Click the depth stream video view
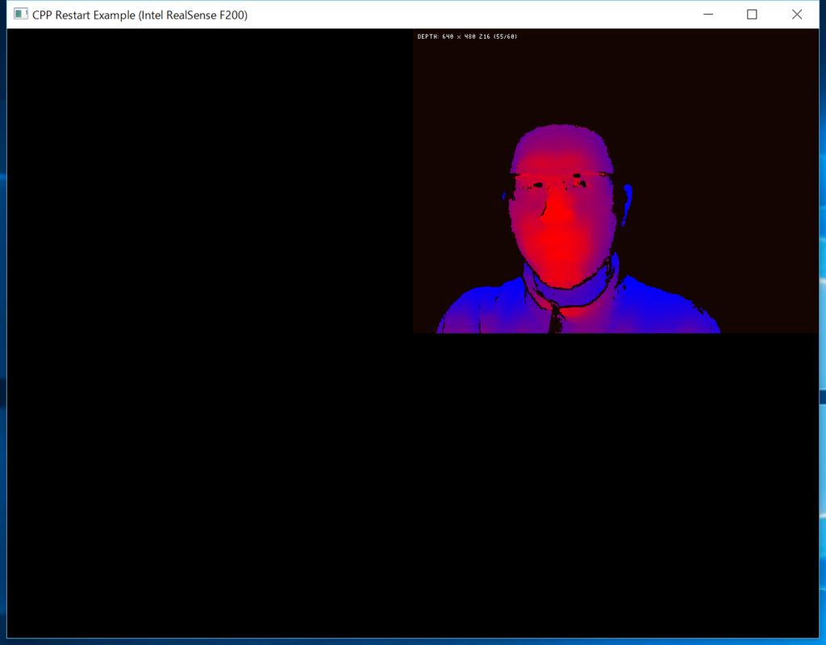826x645 pixels. [615, 181]
